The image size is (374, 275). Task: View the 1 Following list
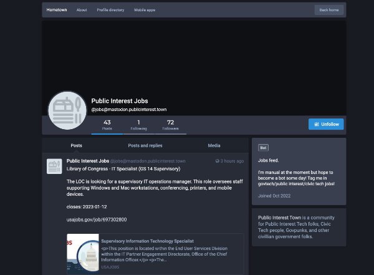(138, 125)
